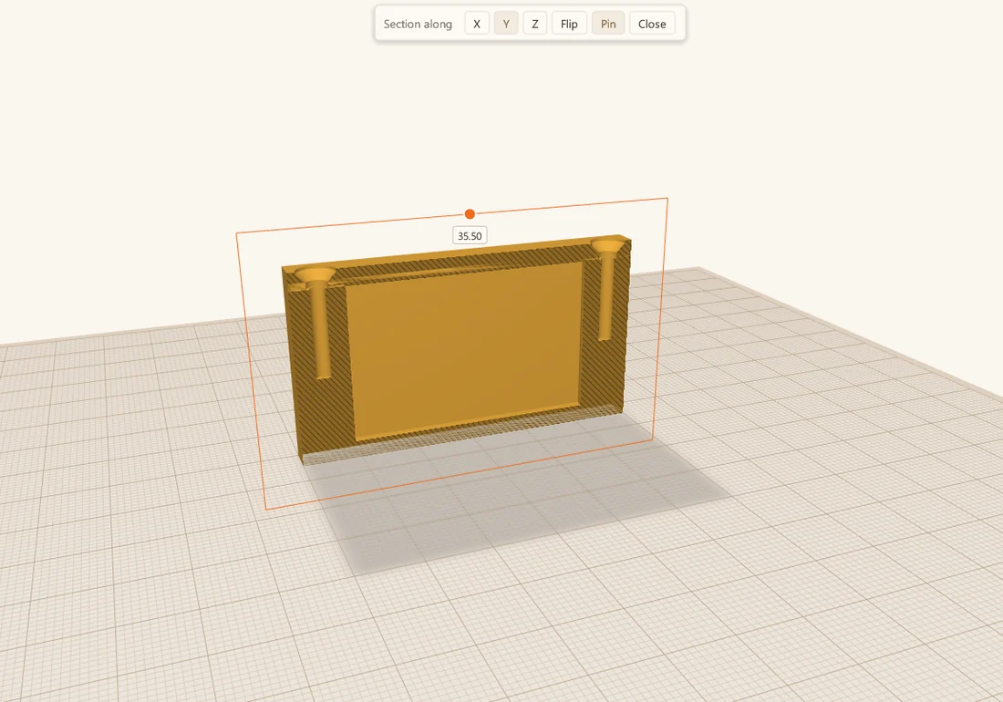1003x702 pixels.
Task: Select the right countersunk screw hole
Action: (607, 288)
